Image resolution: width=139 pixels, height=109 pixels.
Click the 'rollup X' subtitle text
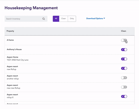10,97
